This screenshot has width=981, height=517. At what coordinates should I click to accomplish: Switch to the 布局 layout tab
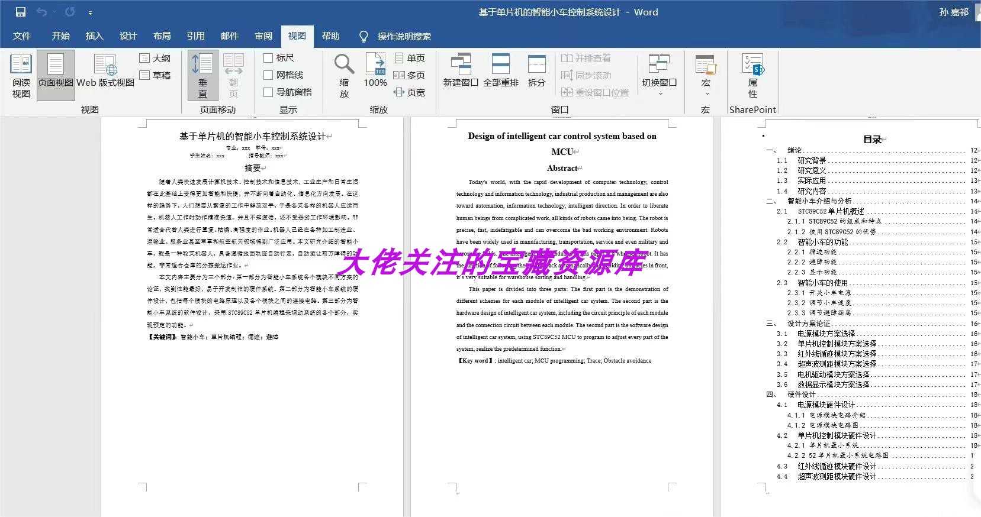[162, 36]
